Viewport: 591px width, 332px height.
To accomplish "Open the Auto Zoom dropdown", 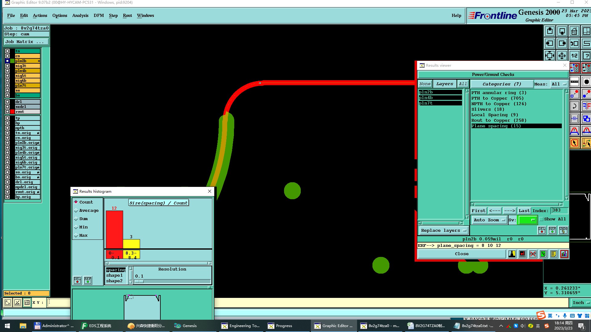I will 489,220.
